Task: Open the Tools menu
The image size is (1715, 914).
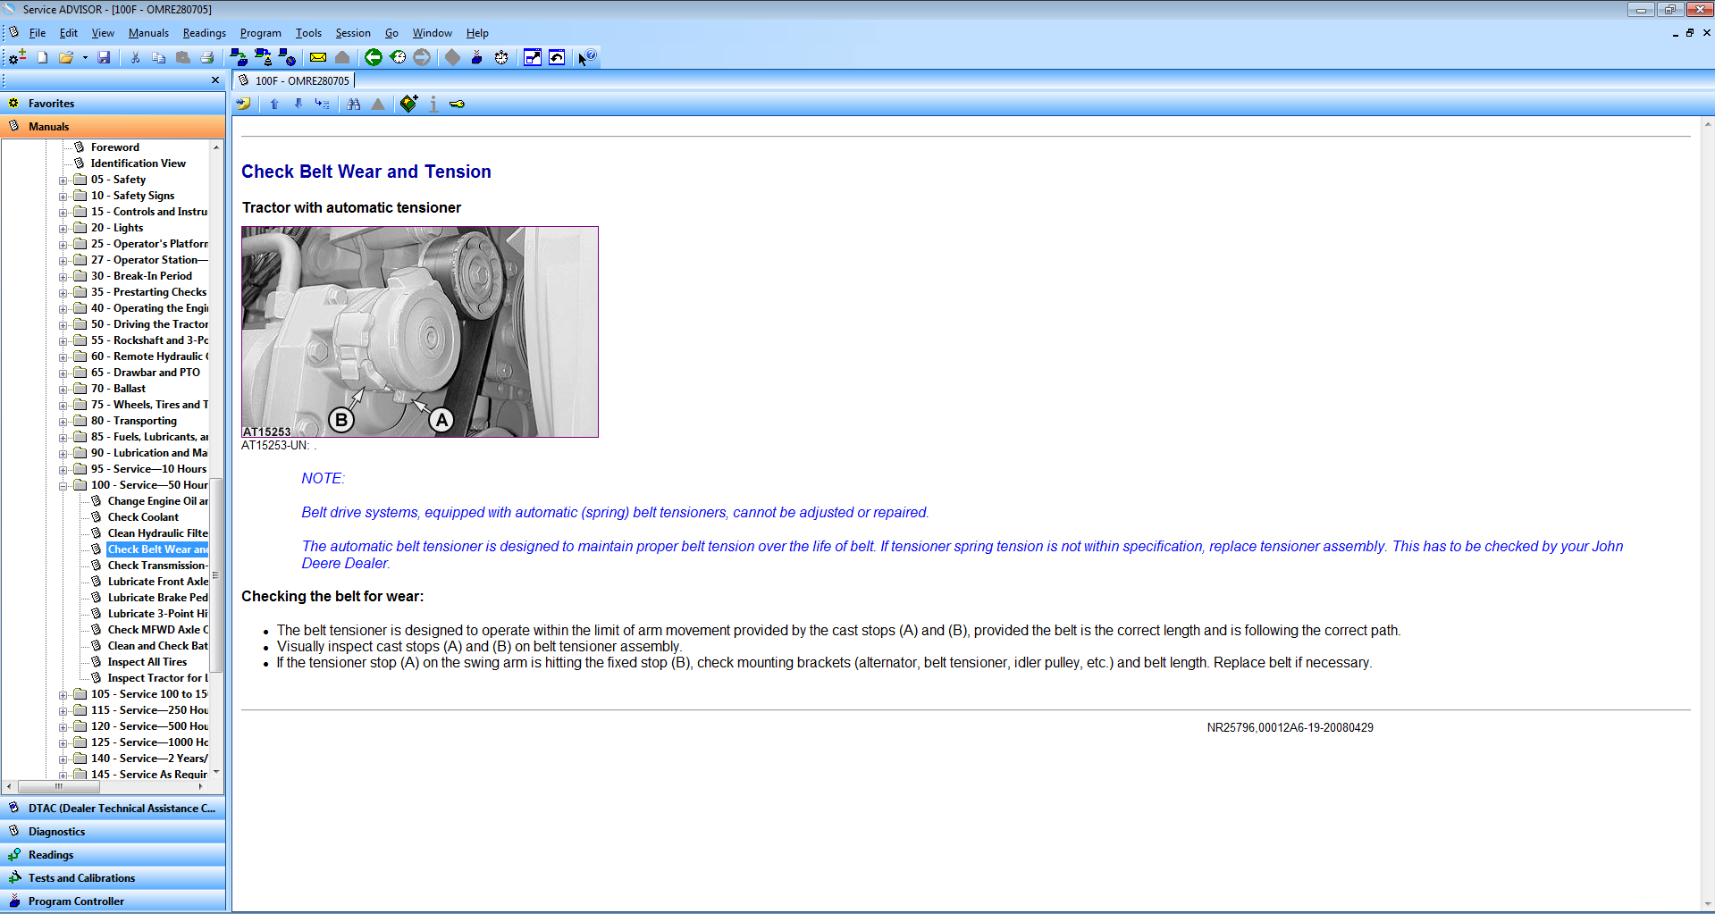Action: pos(308,33)
